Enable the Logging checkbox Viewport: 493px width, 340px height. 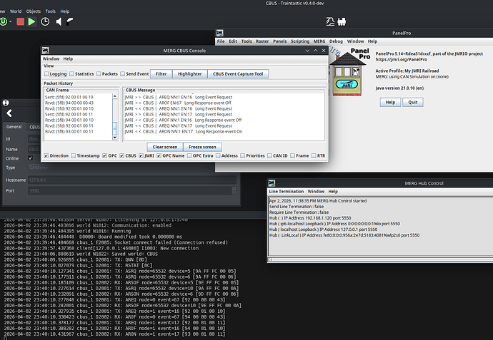click(x=47, y=73)
